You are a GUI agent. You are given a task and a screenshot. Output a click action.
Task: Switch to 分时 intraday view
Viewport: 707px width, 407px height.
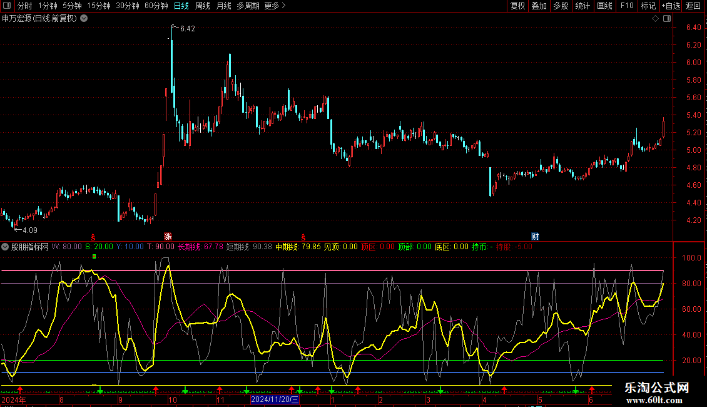pyautogui.click(x=24, y=6)
